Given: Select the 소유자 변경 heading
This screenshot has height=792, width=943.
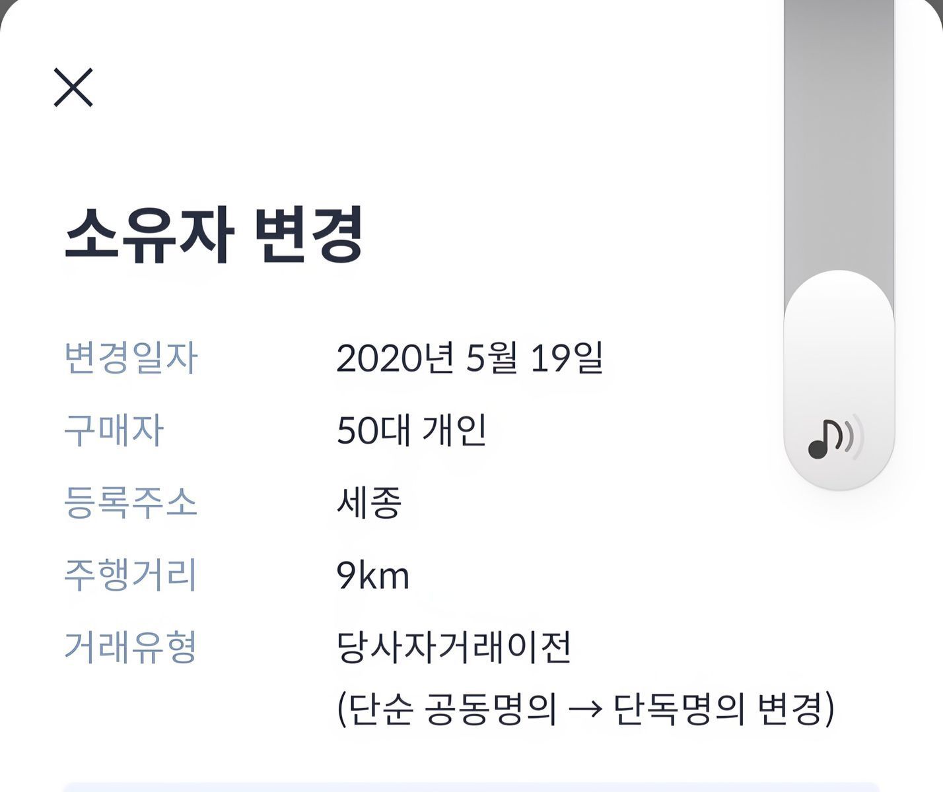Looking at the screenshot, I should coord(213,236).
